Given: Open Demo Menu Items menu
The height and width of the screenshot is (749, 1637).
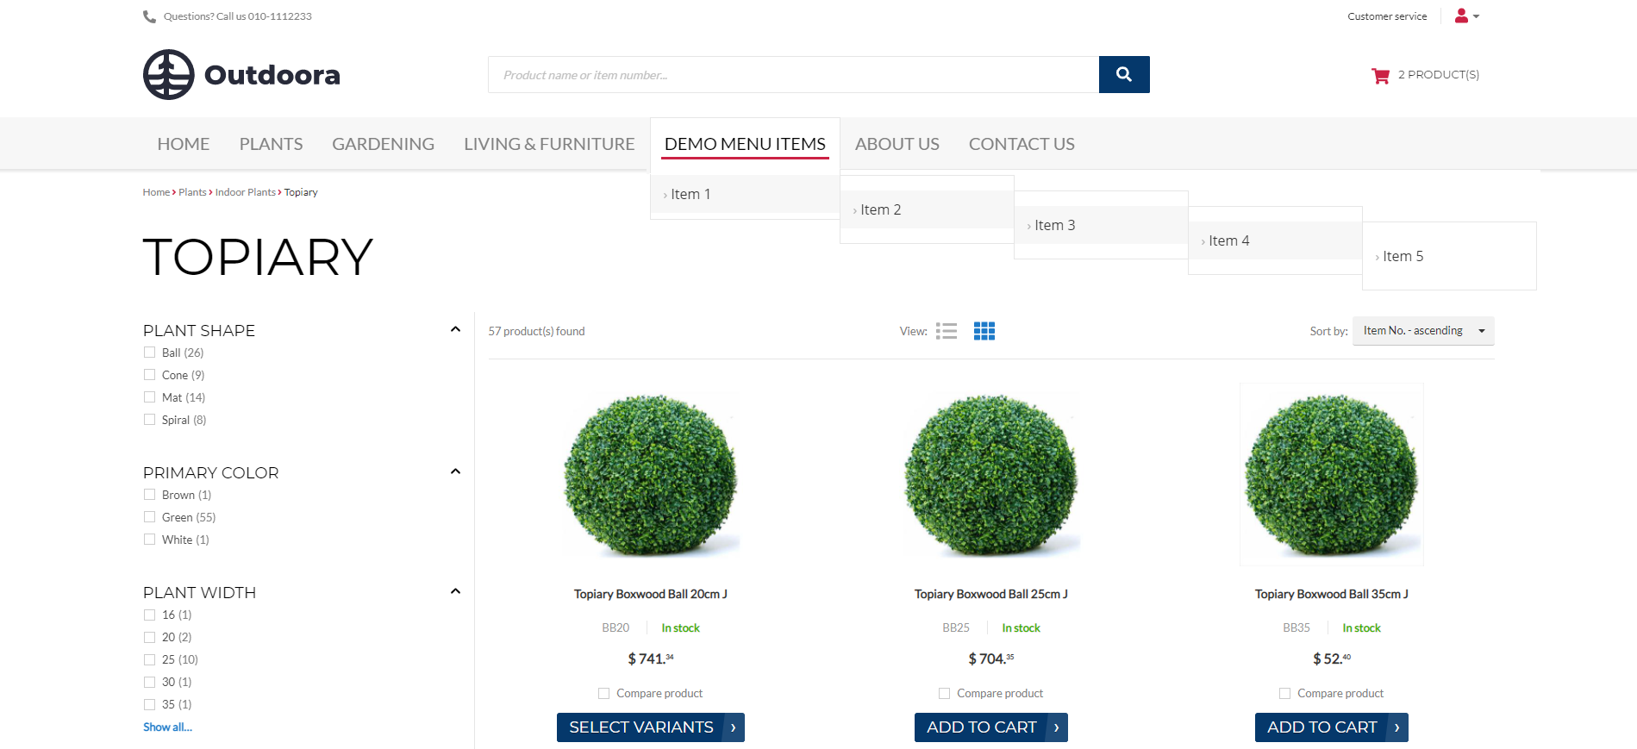Looking at the screenshot, I should tap(745, 144).
